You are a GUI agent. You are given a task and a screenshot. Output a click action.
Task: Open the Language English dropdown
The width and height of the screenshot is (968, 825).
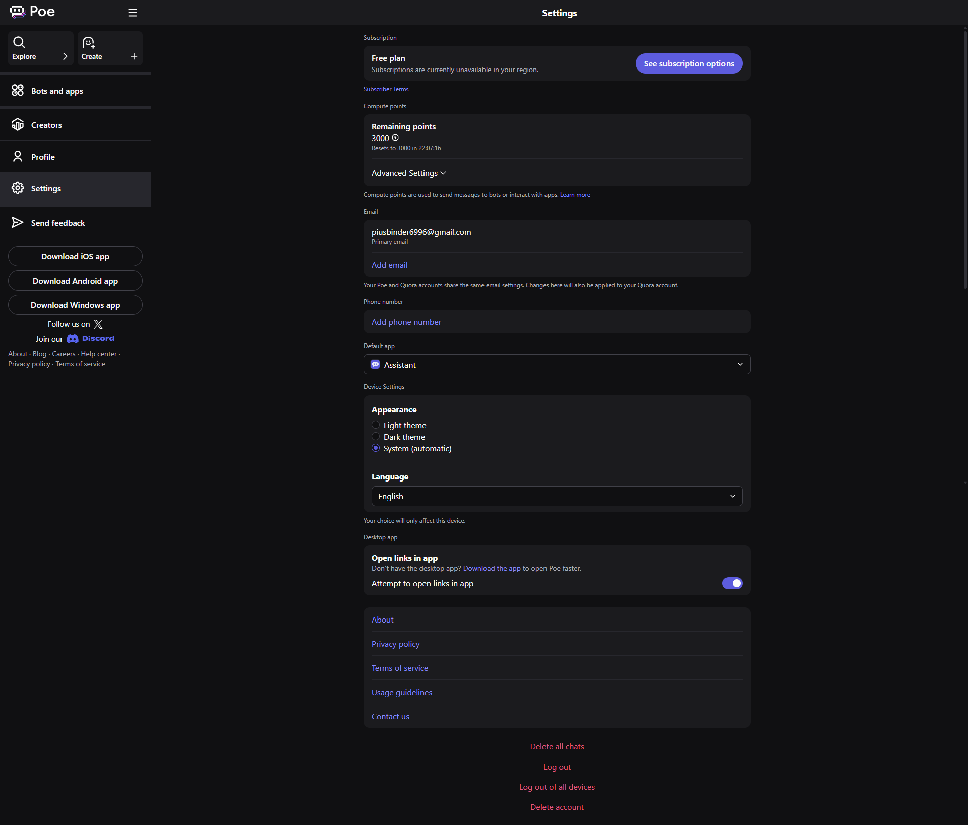pyautogui.click(x=557, y=496)
